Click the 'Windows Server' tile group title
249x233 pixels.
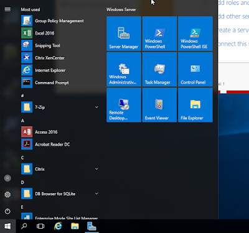point(121,9)
